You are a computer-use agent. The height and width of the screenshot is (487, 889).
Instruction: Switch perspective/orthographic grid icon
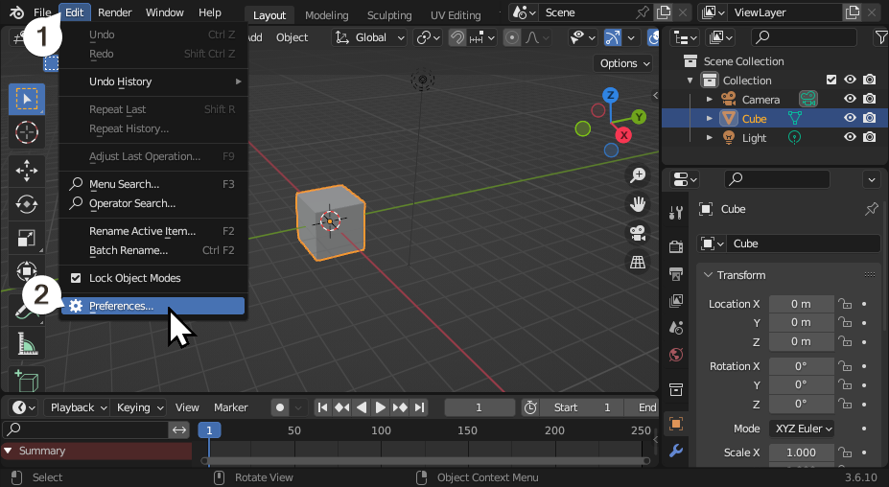tap(637, 262)
